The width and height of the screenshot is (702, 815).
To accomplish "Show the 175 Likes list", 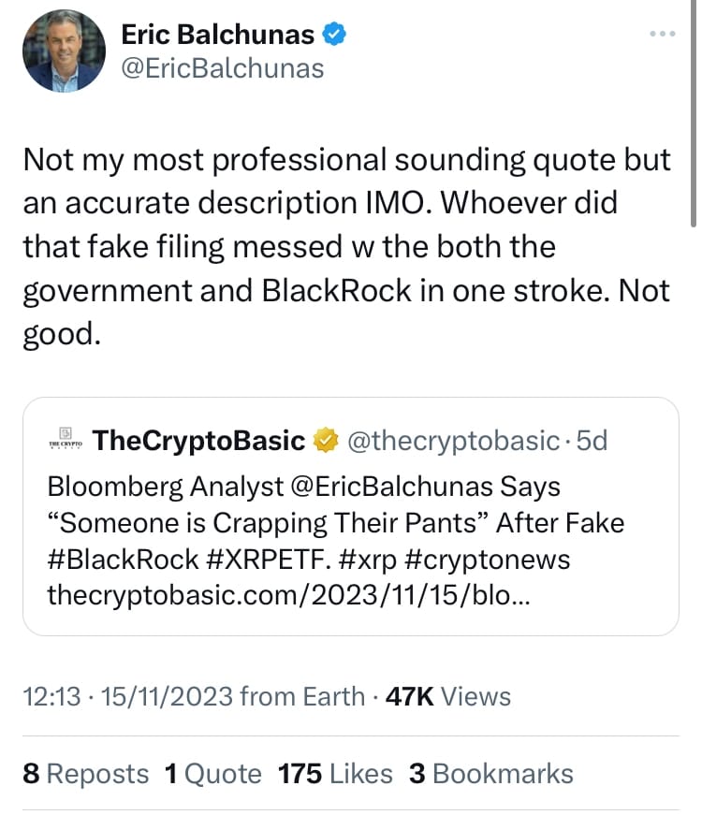I will pos(335,774).
